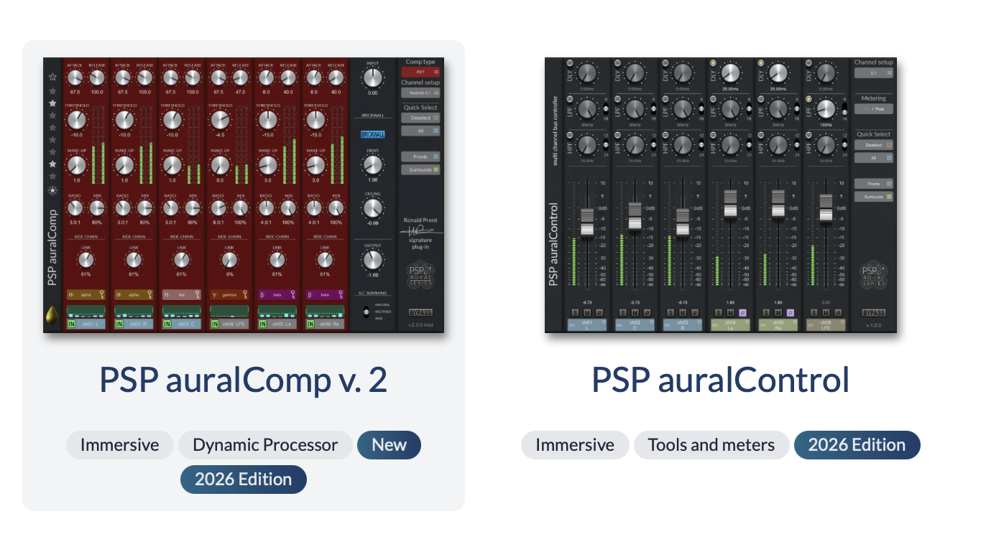Click the CEILING knob in auralComp

click(372, 207)
